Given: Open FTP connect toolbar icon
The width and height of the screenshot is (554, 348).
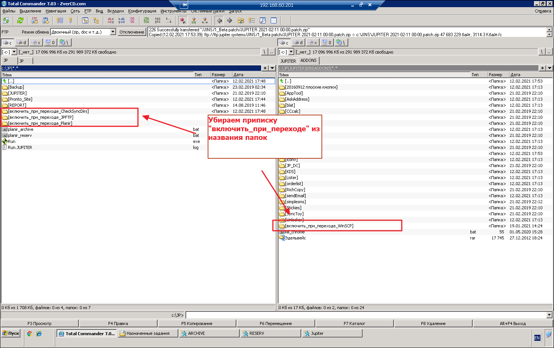Looking at the screenshot, I should (35, 20).
